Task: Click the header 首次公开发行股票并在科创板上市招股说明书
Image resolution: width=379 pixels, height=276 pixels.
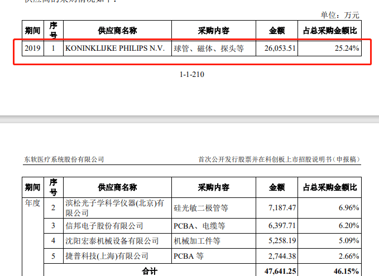Action: click(x=265, y=159)
